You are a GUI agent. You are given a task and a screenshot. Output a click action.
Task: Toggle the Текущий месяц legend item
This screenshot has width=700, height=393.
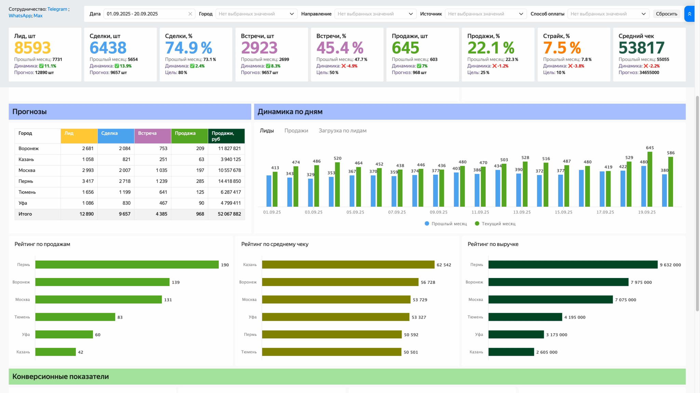495,224
